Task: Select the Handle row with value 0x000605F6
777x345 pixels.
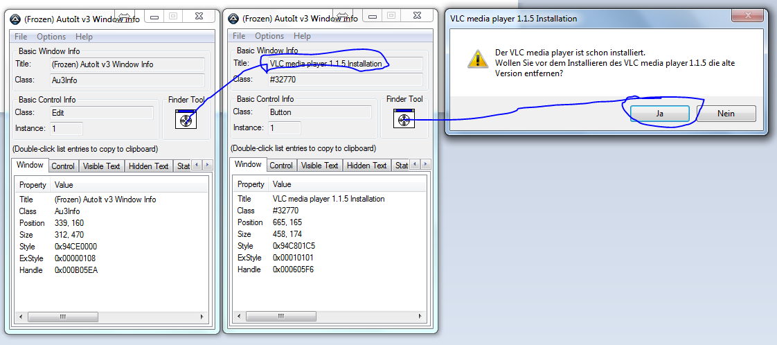Action: [x=293, y=269]
